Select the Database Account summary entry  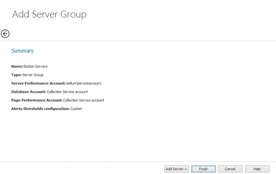(50, 92)
